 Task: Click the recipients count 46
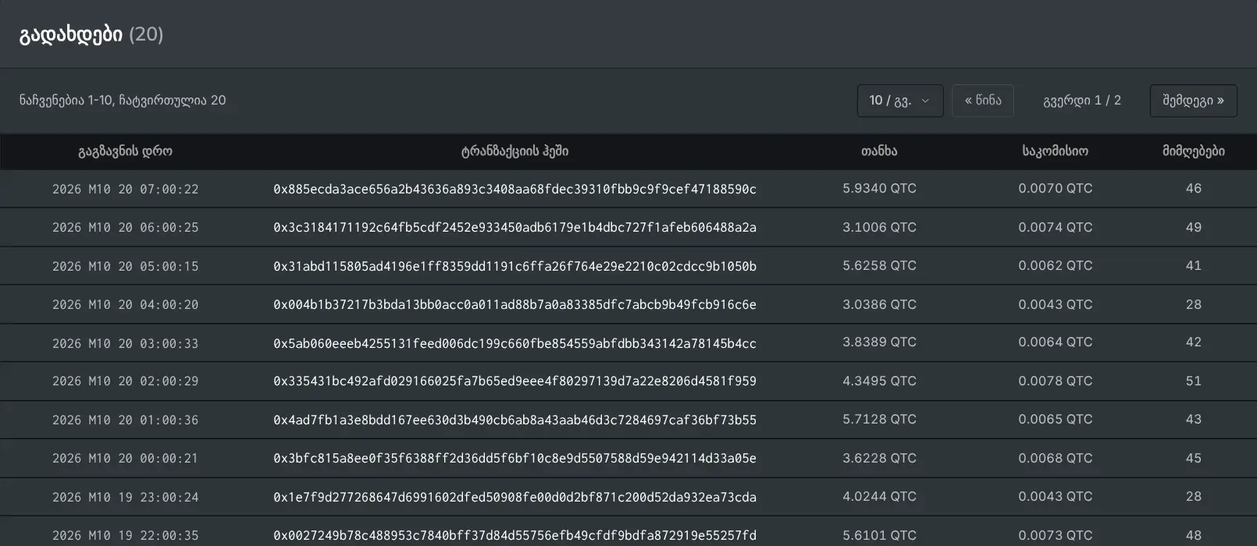[1193, 189]
